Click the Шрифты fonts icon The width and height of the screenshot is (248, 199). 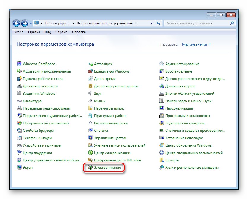(x=161, y=160)
